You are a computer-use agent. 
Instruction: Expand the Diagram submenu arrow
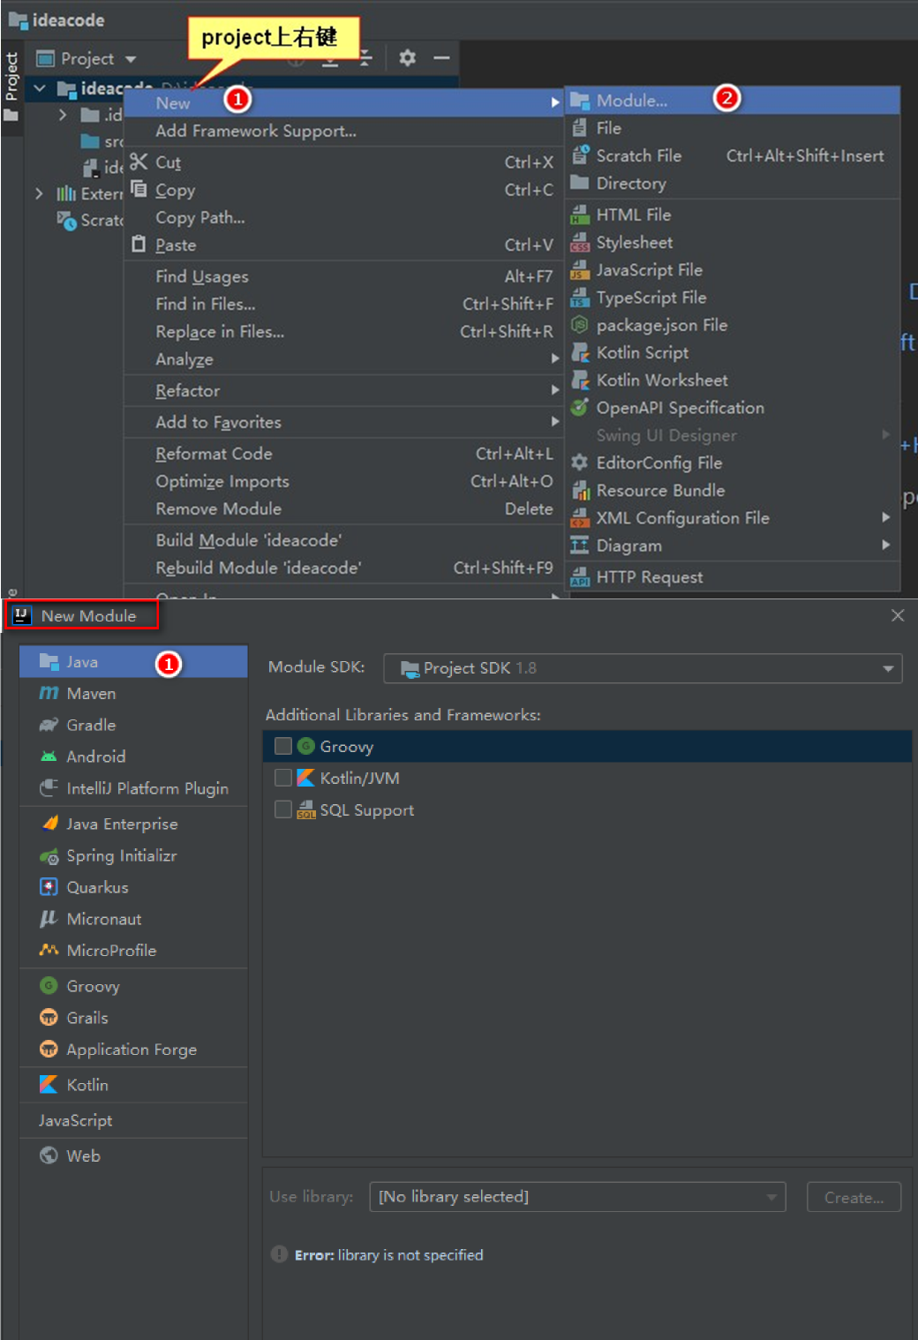coord(885,545)
